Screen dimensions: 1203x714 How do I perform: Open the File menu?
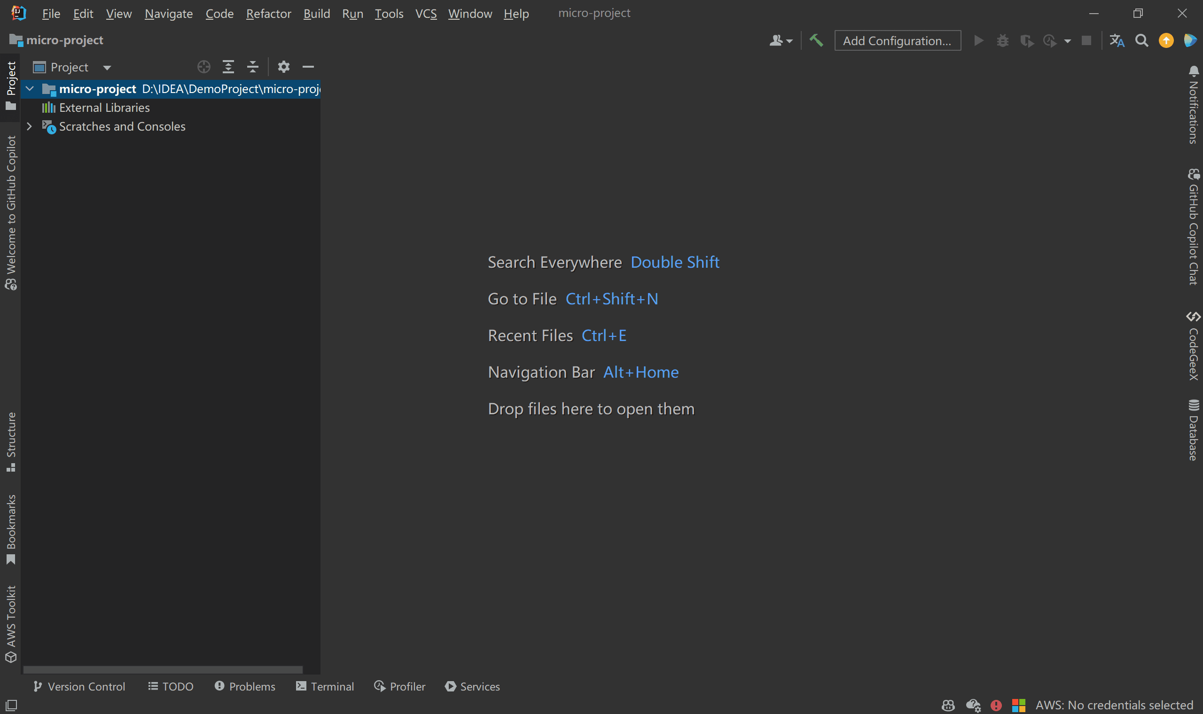pos(51,14)
